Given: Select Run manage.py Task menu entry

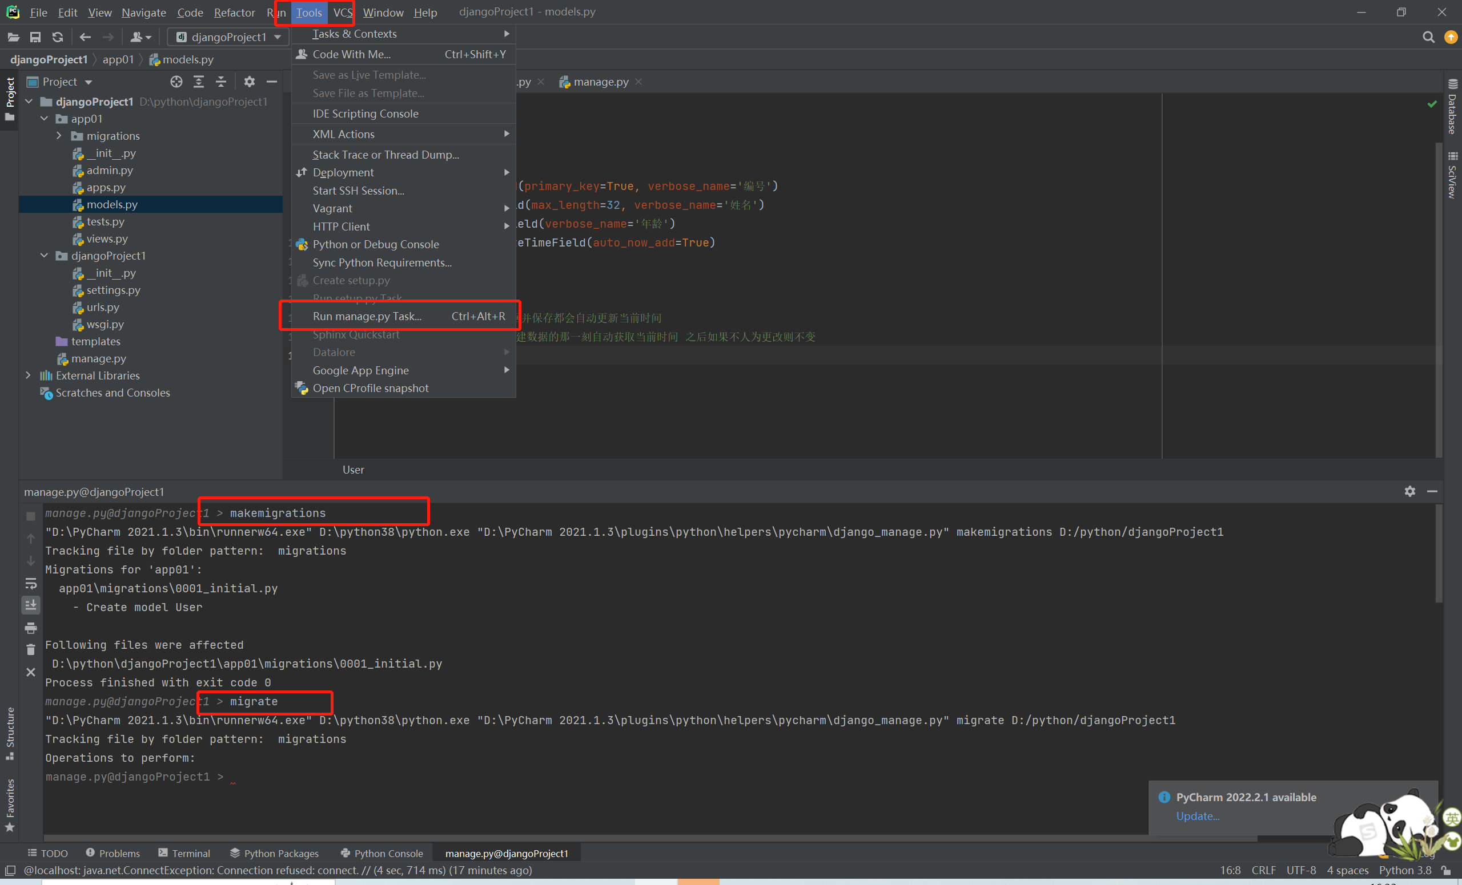Looking at the screenshot, I should click(x=367, y=316).
